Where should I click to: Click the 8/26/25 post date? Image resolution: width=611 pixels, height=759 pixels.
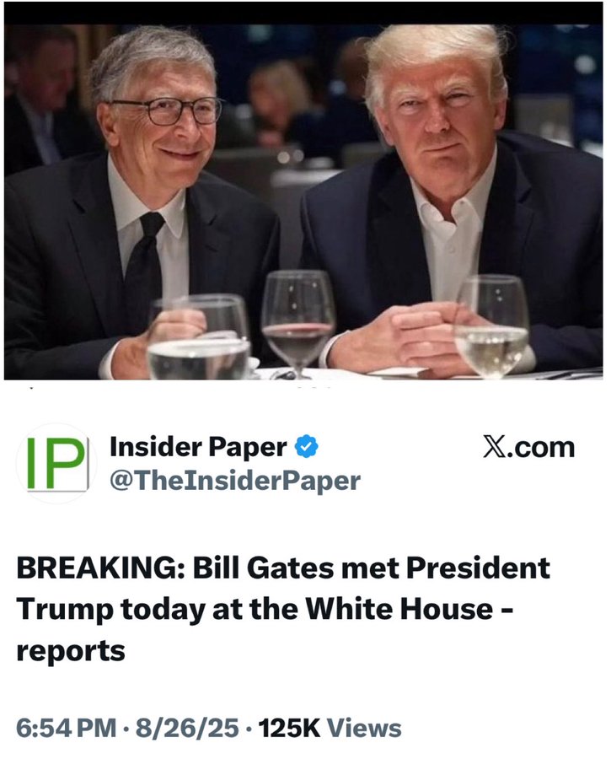point(187,728)
